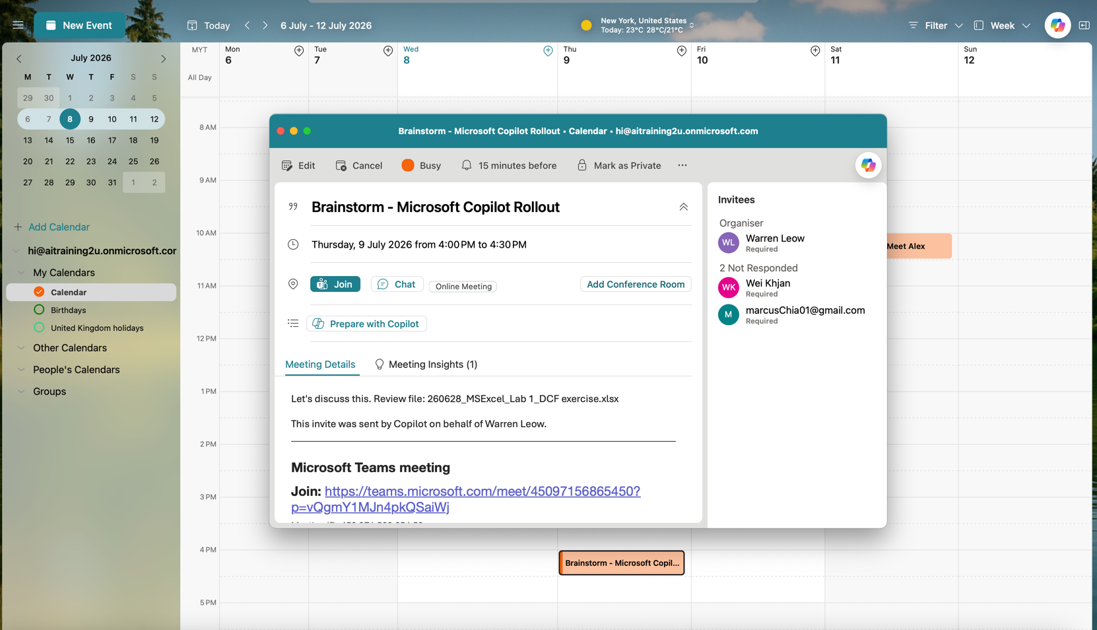The height and width of the screenshot is (630, 1097).
Task: Expand People's Calendars group
Action: 21,370
